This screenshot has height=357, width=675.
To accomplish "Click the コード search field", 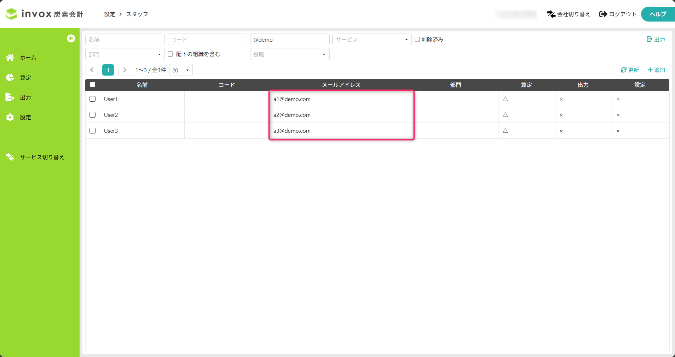I will (207, 40).
